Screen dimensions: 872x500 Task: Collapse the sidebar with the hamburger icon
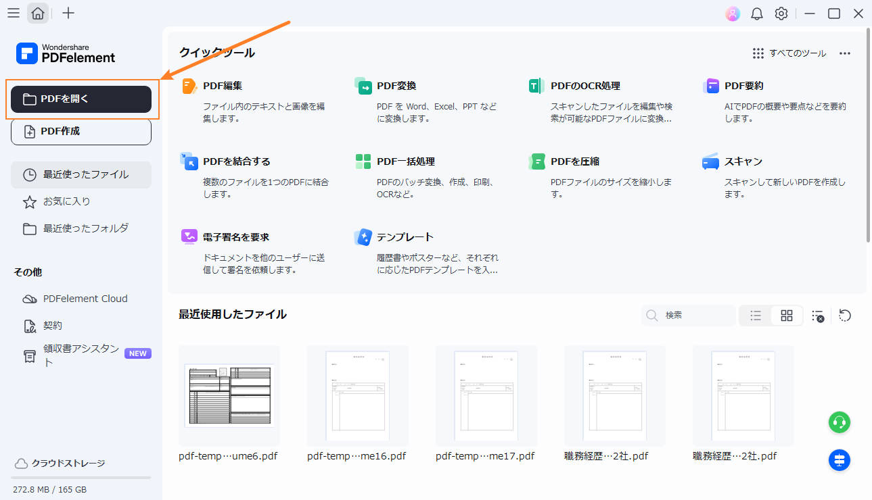pos(13,12)
